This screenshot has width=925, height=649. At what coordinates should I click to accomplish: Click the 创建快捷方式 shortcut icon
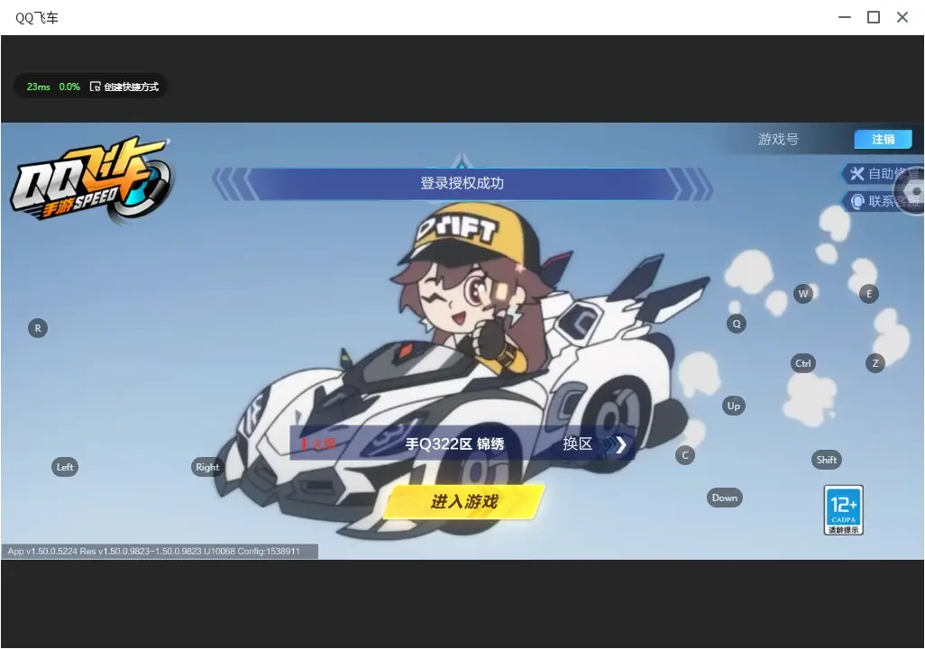(95, 87)
